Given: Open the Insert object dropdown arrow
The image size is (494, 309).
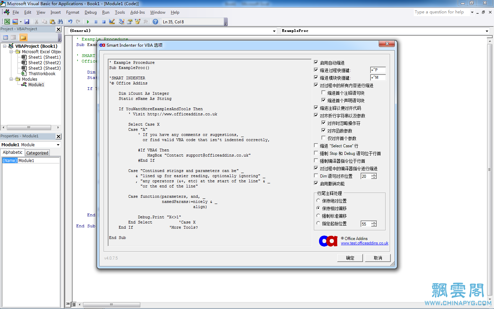Looking at the screenshot, I should pos(21,22).
